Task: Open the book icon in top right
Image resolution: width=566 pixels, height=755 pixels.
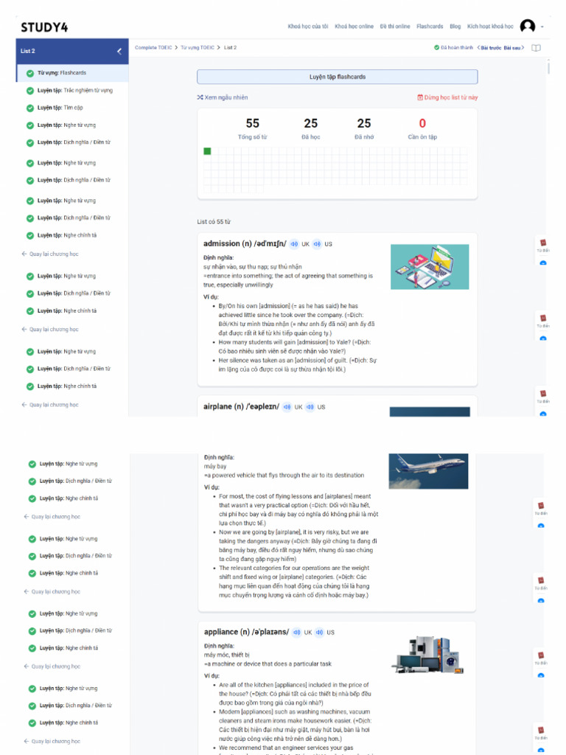Action: coord(536,48)
